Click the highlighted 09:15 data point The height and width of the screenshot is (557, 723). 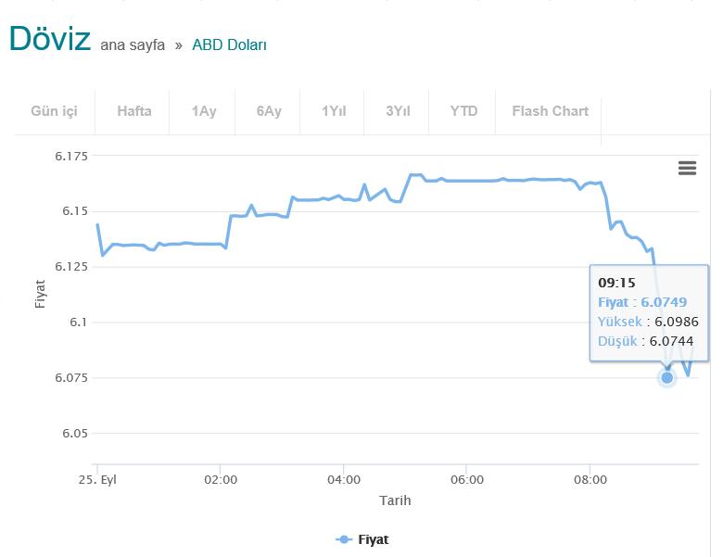[666, 377]
